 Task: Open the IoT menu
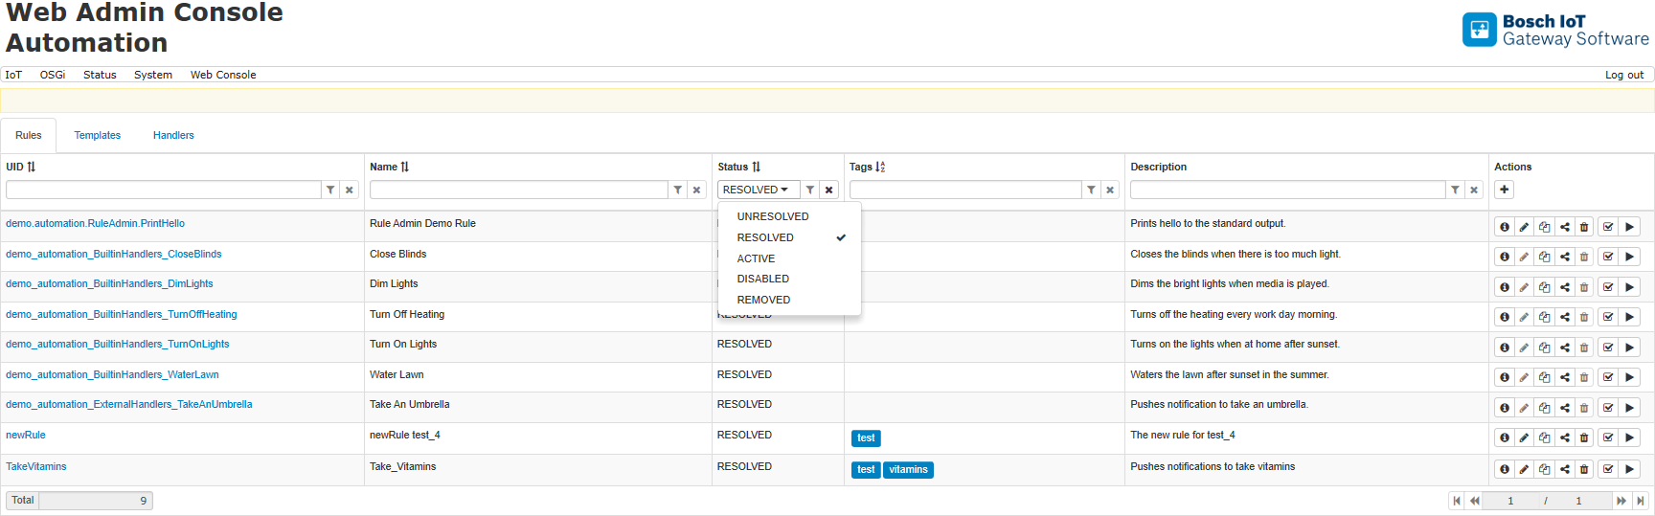pyautogui.click(x=13, y=75)
